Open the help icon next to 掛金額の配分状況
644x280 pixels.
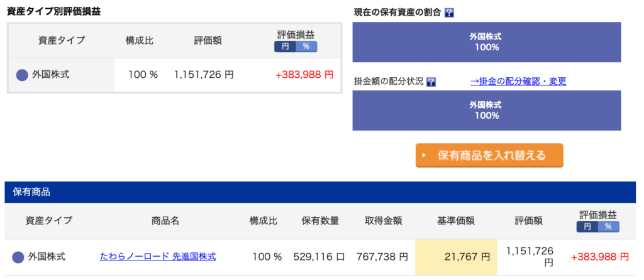[x=431, y=82]
